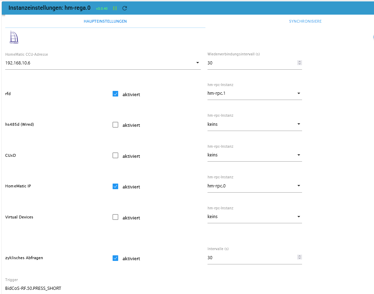This screenshot has width=374, height=294.
Task: Enable the hs485d (Wired) checkbox
Action: [x=115, y=125]
